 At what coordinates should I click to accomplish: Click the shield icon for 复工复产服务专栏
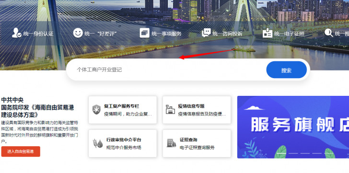pyautogui.click(x=97, y=110)
